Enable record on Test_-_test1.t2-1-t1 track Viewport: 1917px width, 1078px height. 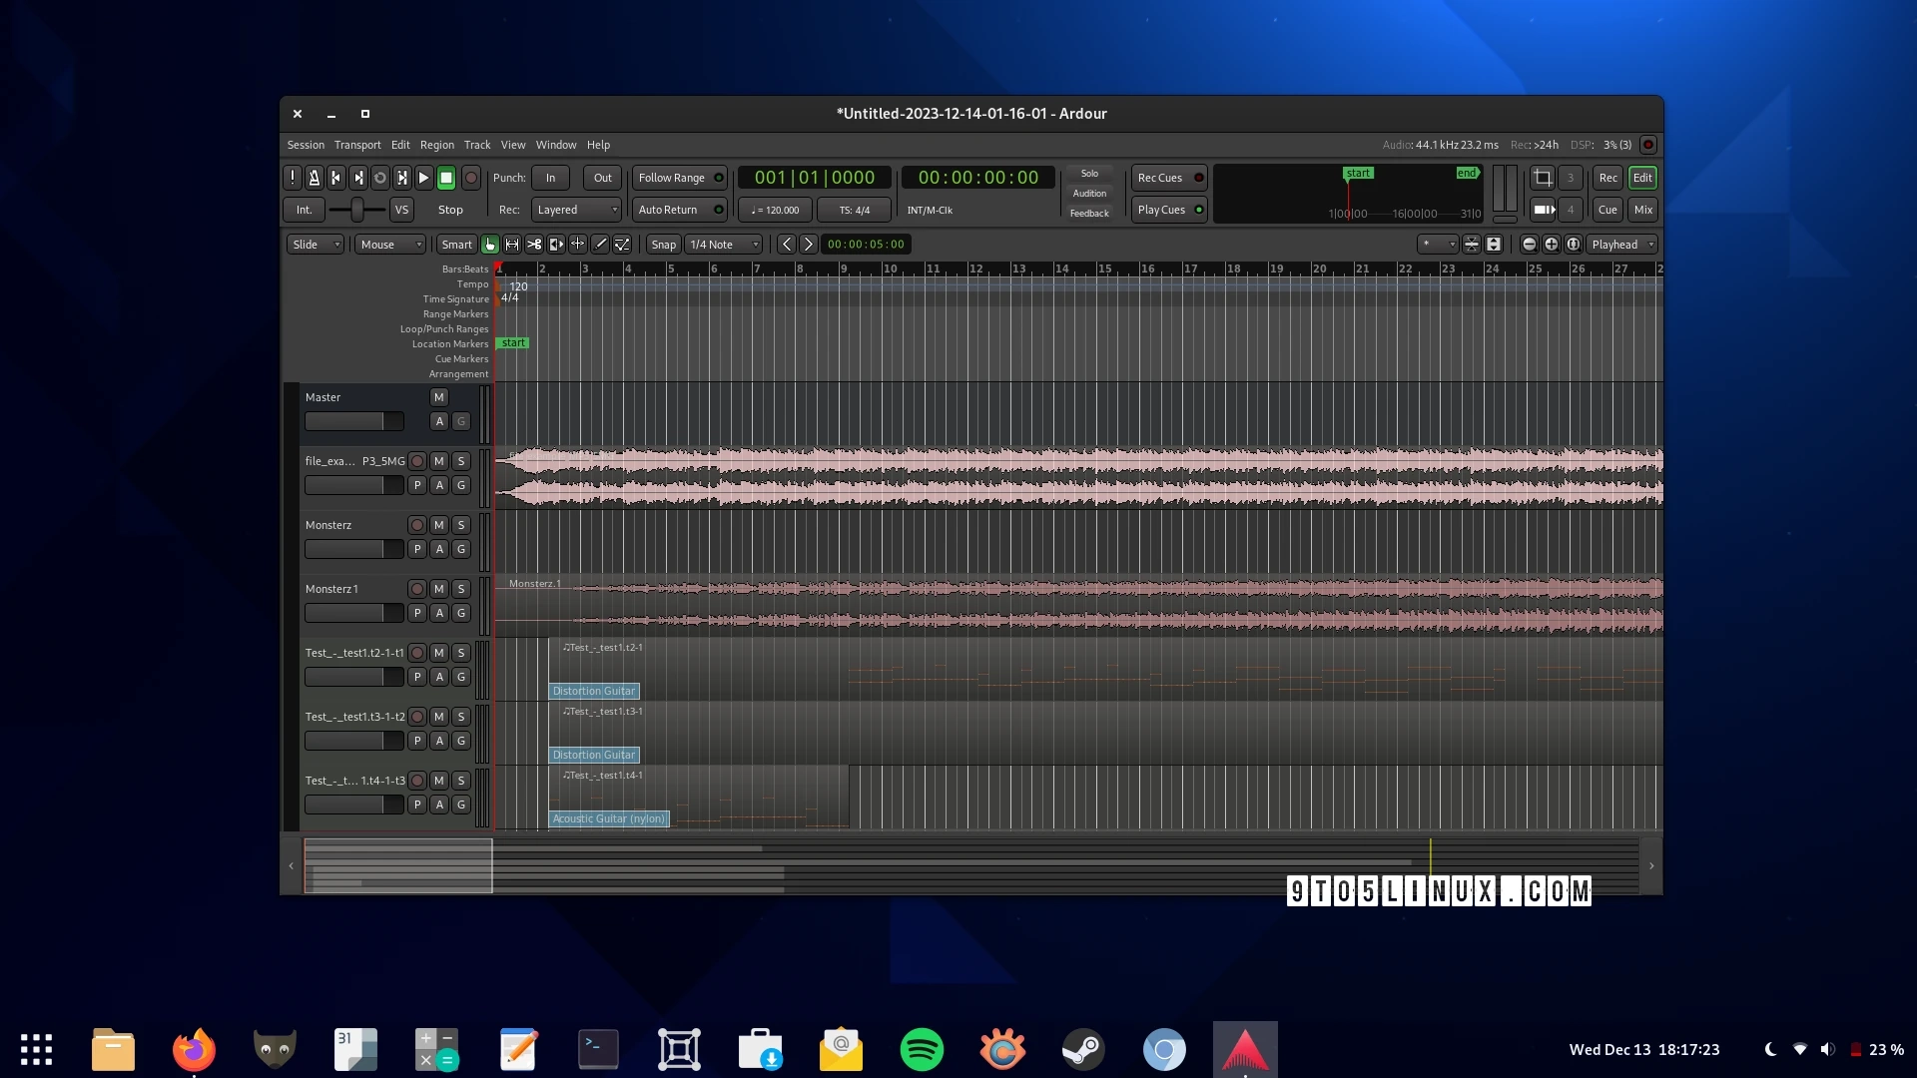point(417,652)
